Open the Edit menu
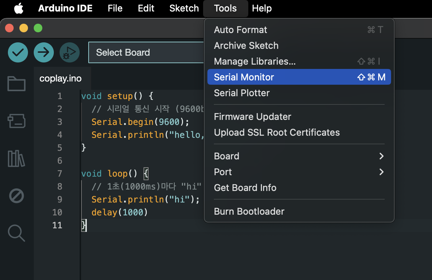The width and height of the screenshot is (432, 280). 146,8
